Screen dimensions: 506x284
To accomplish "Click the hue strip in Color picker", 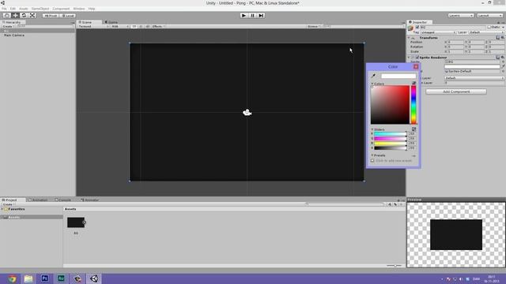I will coord(413,105).
